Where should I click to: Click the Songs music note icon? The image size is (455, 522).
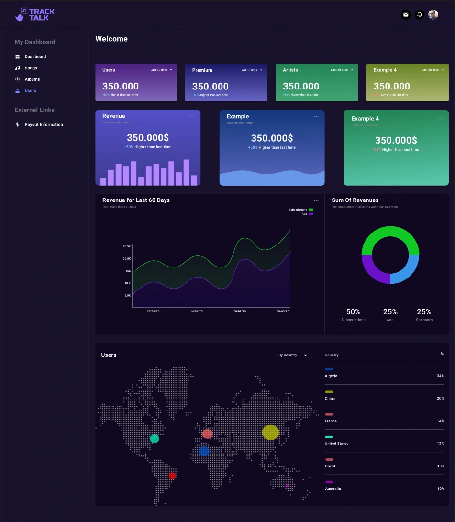point(17,67)
